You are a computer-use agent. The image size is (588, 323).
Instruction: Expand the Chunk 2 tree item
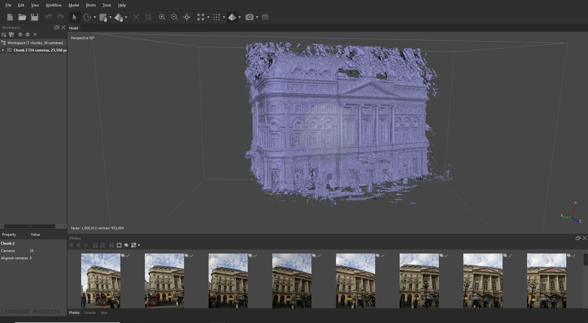point(3,50)
